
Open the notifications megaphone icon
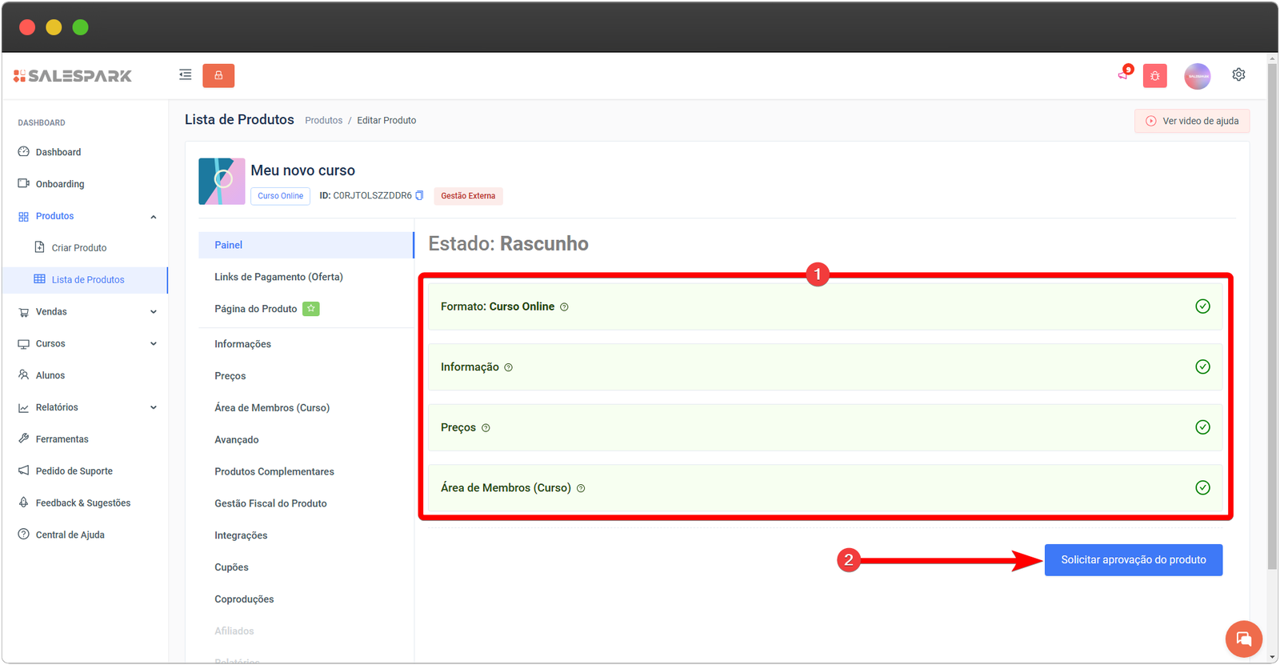(x=1123, y=75)
